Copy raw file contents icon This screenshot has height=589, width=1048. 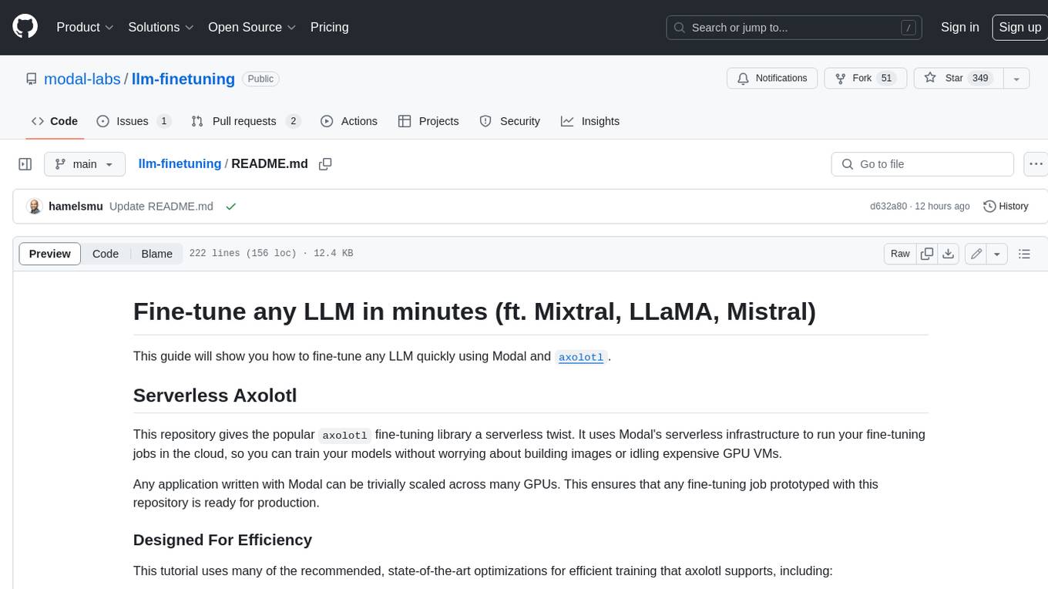(927, 254)
